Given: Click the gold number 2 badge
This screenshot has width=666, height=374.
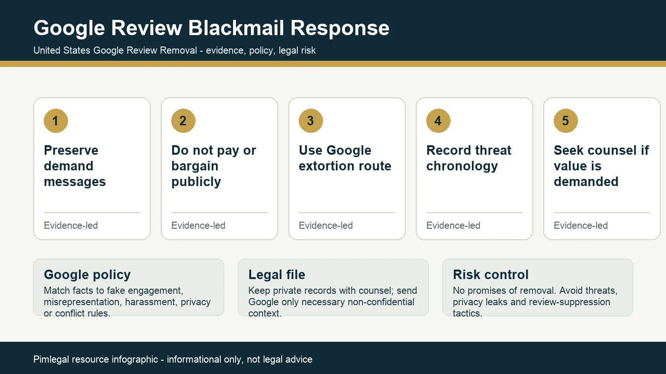Looking at the screenshot, I should click(184, 121).
